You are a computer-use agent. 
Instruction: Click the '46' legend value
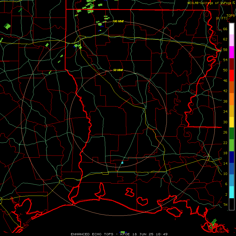[225, 81]
